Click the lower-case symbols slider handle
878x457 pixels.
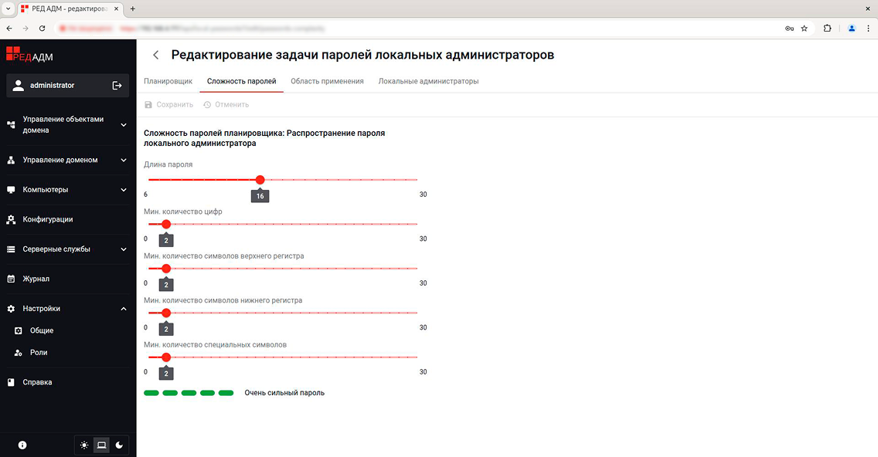(165, 313)
